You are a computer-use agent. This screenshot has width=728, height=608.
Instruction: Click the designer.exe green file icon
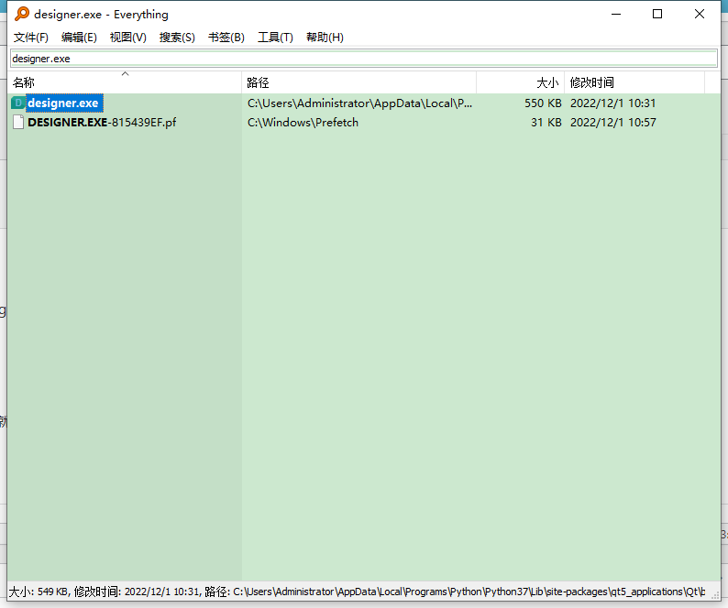(18, 103)
